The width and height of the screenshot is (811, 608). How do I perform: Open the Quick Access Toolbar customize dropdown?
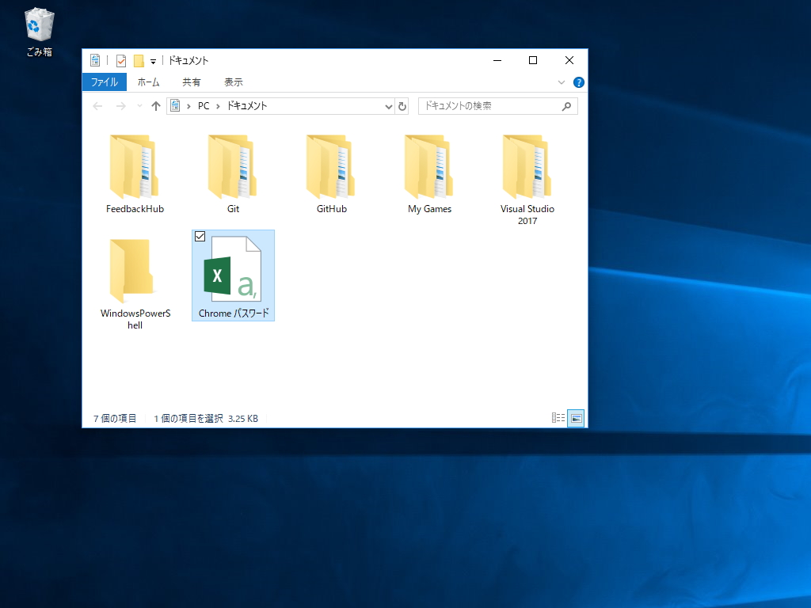click(153, 60)
